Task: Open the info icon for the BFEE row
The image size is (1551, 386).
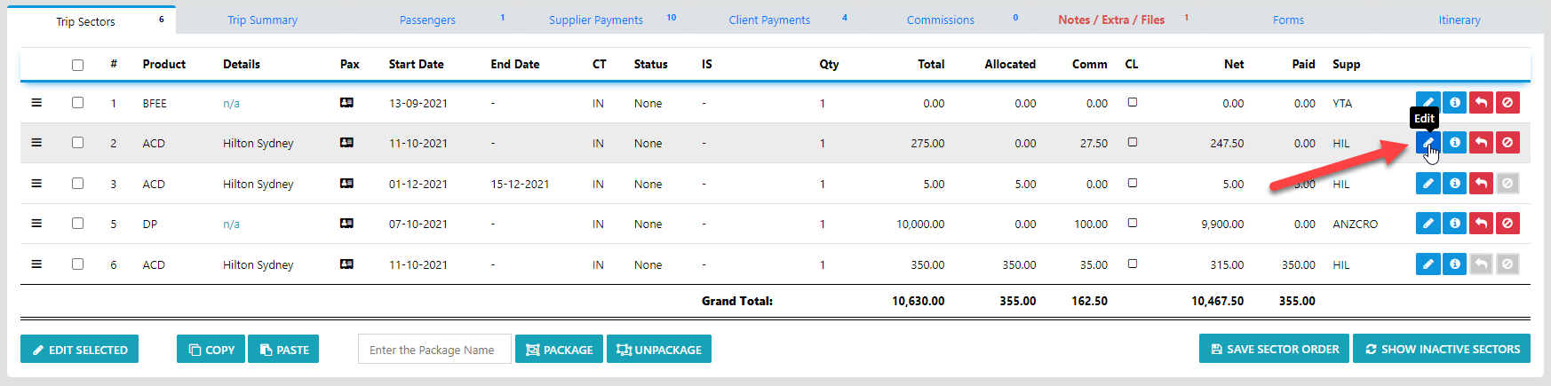Action: click(1454, 103)
